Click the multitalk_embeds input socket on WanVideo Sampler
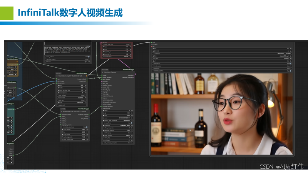Screen dimensions: 308x173 click(102, 106)
